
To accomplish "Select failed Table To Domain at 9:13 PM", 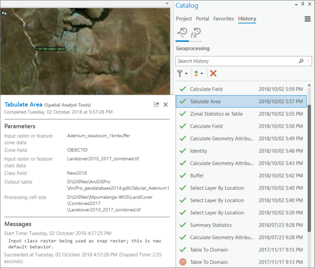I will click(x=241, y=262).
